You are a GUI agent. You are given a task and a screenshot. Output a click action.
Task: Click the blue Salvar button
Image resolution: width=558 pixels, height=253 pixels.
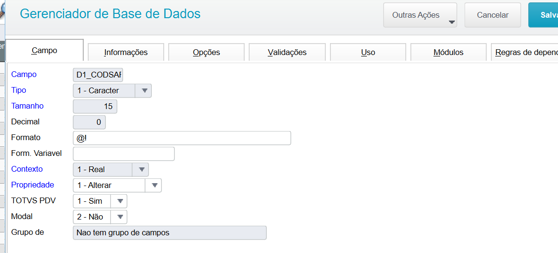[544, 15]
